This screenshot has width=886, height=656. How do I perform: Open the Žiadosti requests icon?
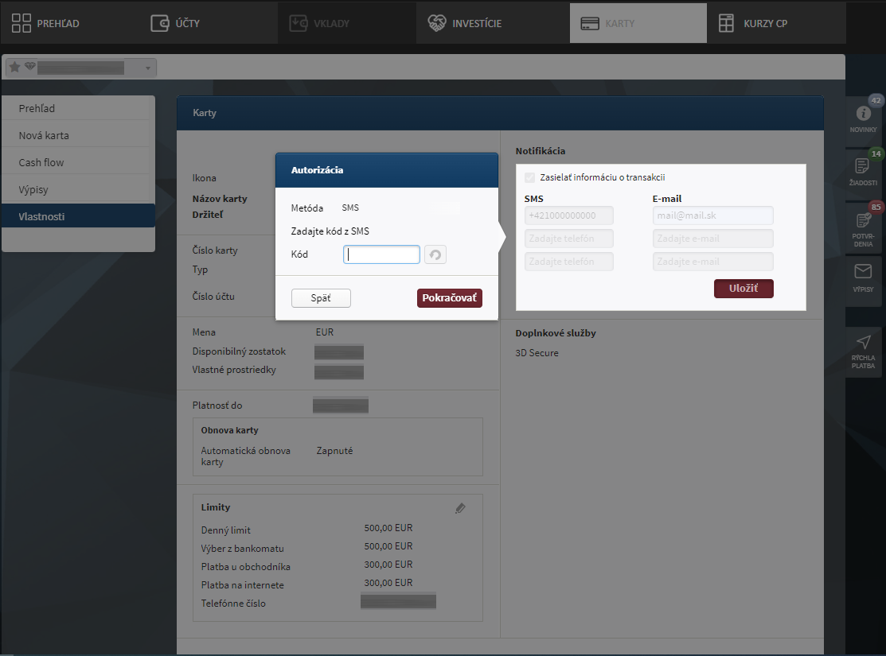click(x=863, y=166)
